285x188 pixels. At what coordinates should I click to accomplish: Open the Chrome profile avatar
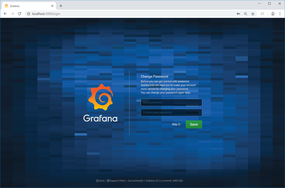(x=273, y=14)
